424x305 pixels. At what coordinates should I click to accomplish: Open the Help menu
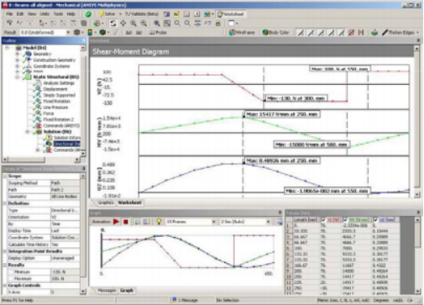(71, 14)
